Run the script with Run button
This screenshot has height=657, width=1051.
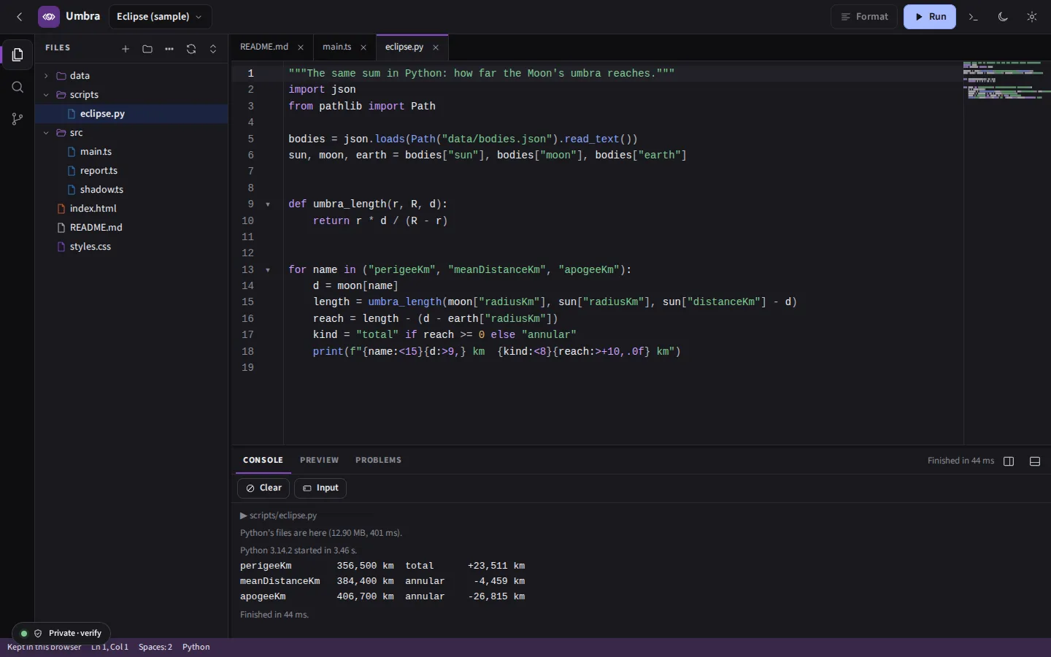click(930, 17)
